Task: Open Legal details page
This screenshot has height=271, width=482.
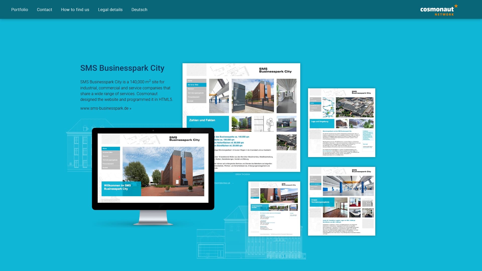Action: point(110,10)
